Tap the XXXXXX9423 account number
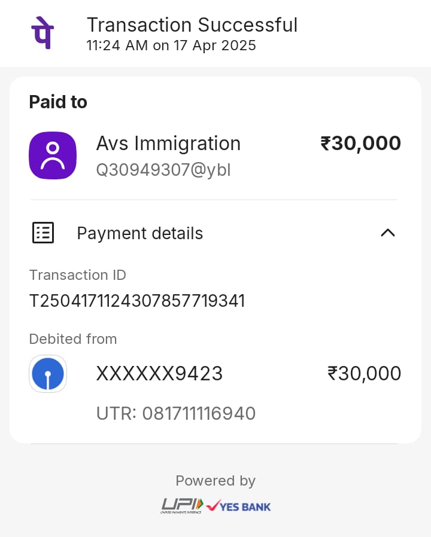 tap(159, 374)
